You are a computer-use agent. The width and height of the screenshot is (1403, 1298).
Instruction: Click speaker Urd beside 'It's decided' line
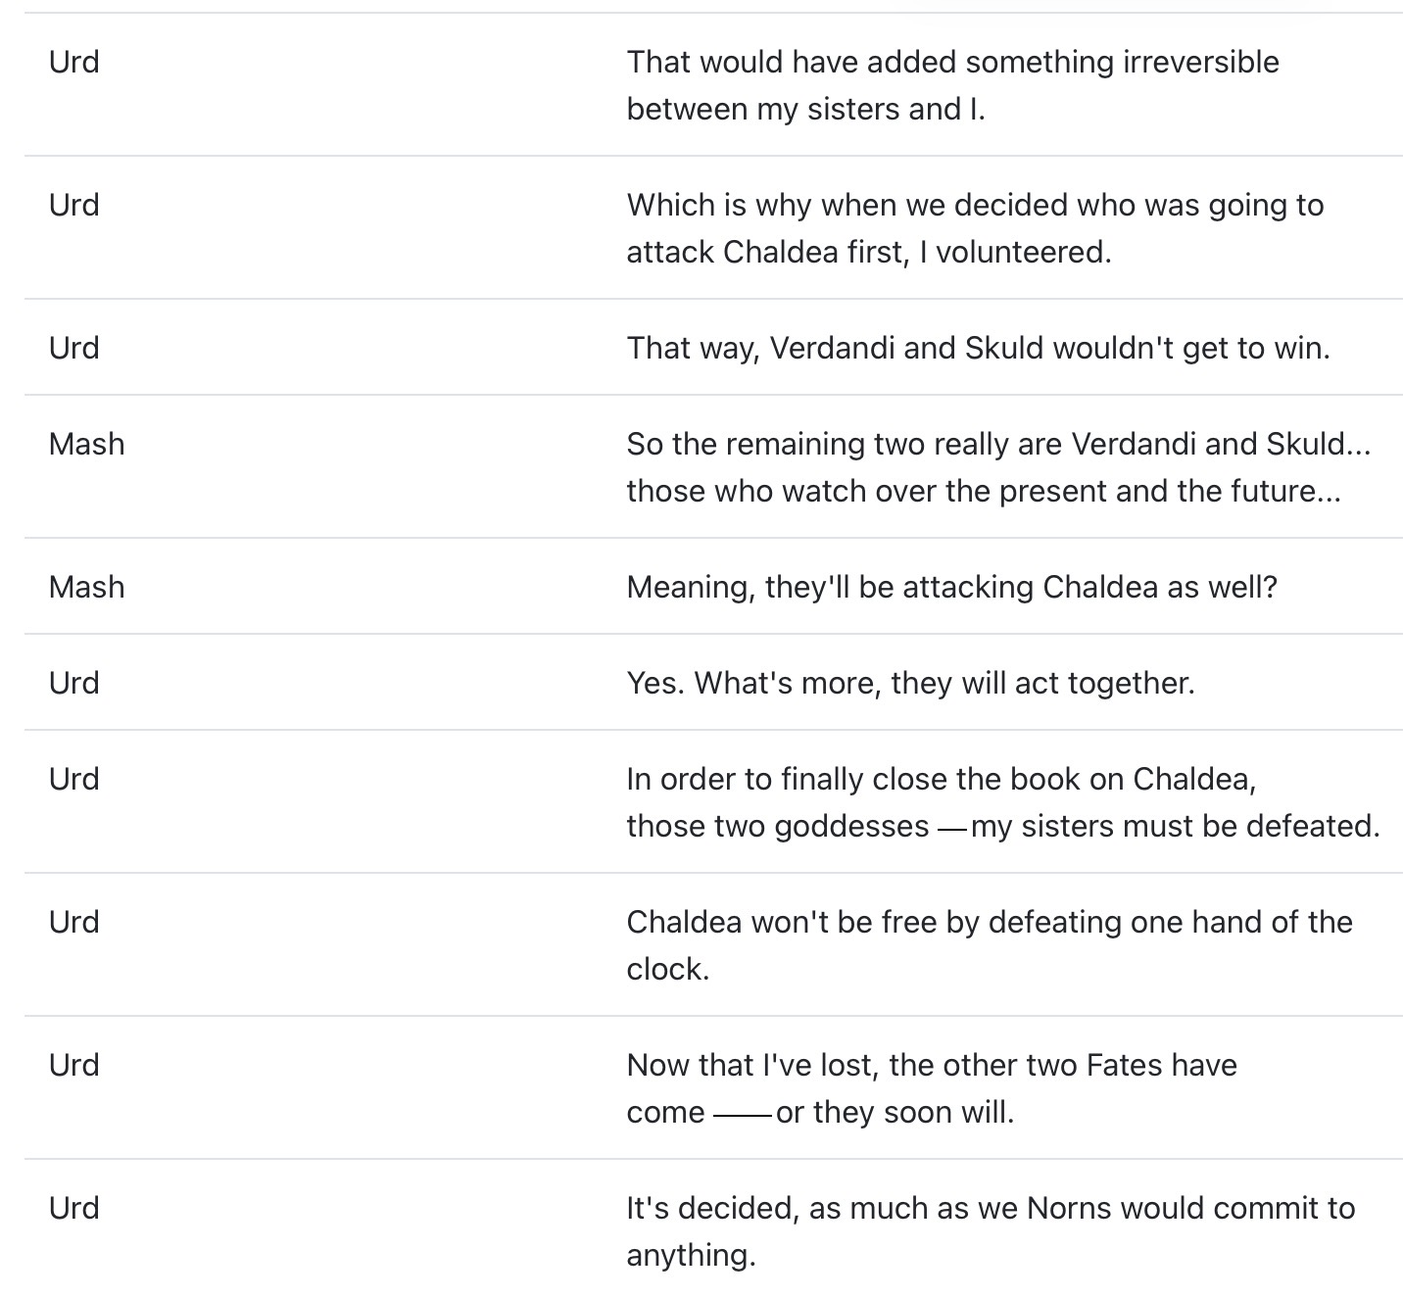pyautogui.click(x=74, y=1208)
